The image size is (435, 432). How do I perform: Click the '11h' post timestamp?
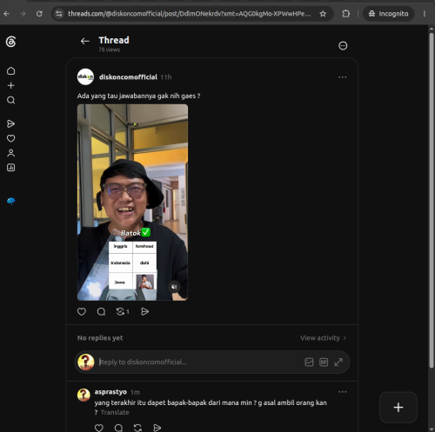click(x=166, y=77)
